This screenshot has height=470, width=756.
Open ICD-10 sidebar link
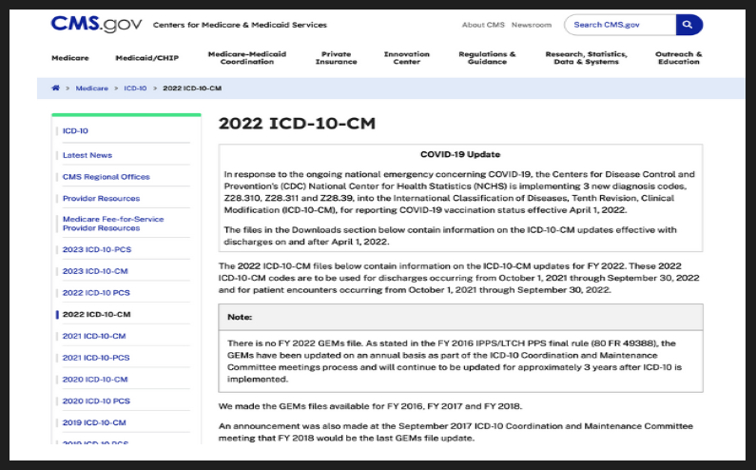[x=75, y=130]
